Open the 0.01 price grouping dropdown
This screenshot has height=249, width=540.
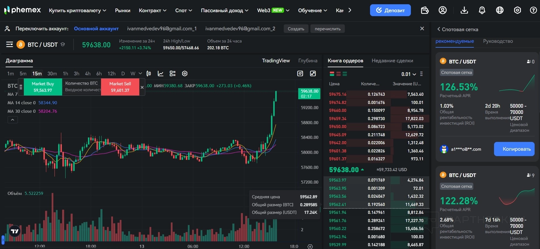point(409,74)
